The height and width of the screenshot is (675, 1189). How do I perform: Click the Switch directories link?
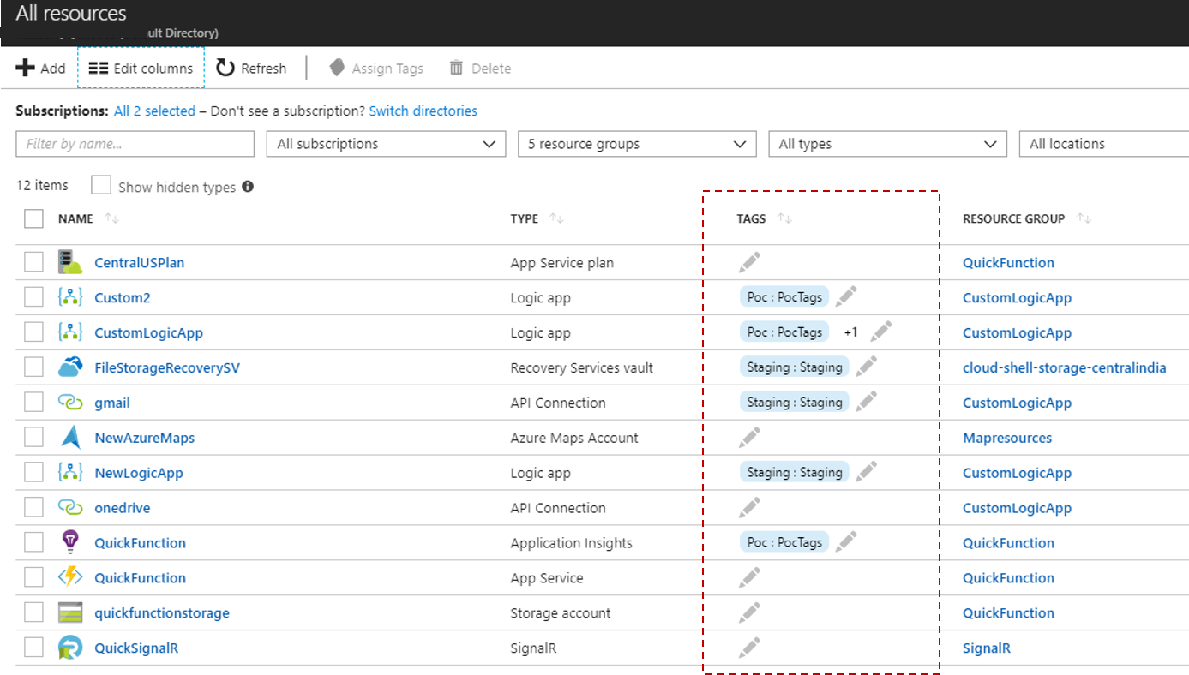coord(423,111)
